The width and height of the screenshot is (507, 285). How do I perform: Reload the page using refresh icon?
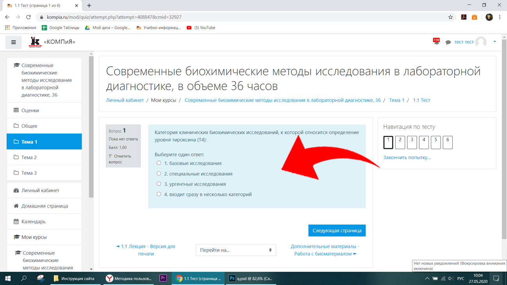pyautogui.click(x=28, y=17)
